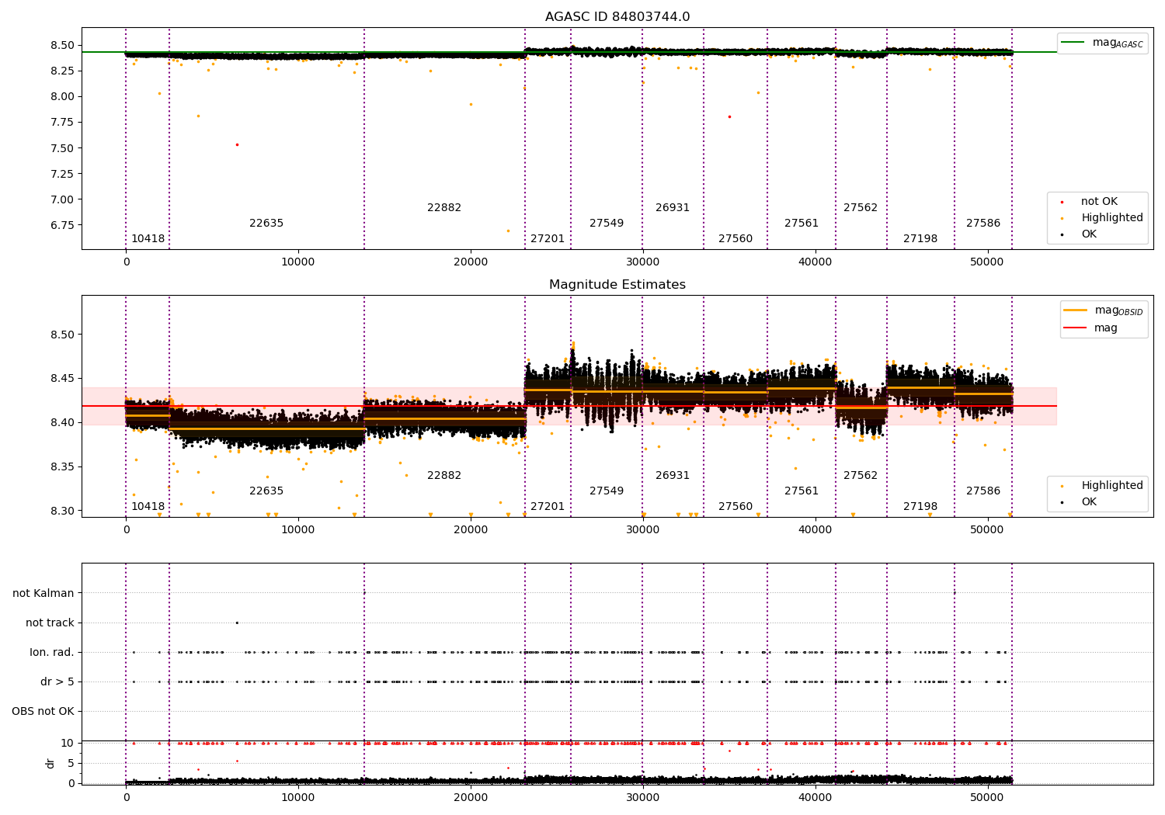The image size is (1165, 815).
Task: Click the orange outlier point near 6.70
Action: pyautogui.click(x=508, y=231)
